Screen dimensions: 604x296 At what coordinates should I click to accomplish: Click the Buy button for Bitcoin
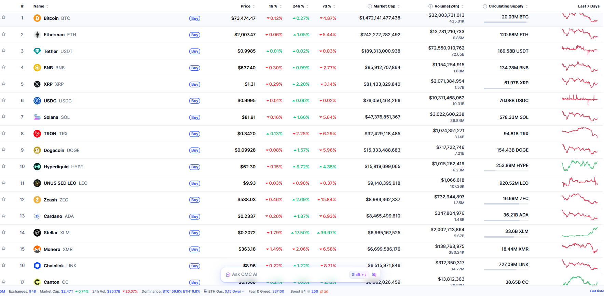pyautogui.click(x=195, y=18)
